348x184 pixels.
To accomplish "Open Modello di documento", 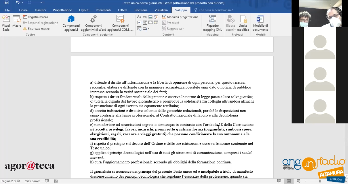I will click(260, 23).
